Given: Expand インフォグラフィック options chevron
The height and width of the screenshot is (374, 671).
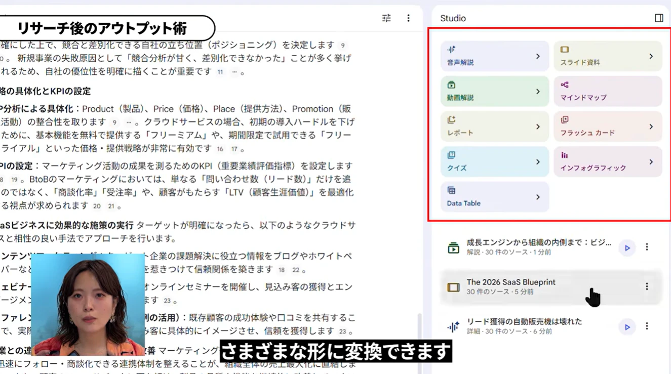Looking at the screenshot, I should tap(651, 162).
